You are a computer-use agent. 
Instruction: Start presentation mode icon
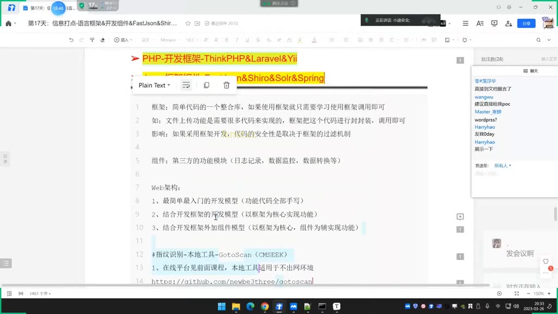(x=494, y=23)
